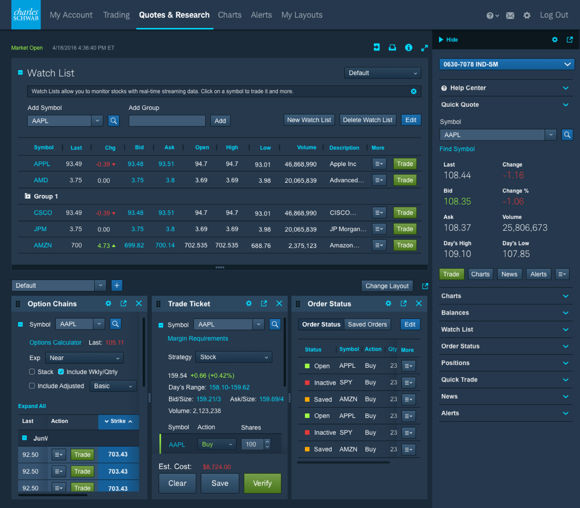
Task: Open More menu for AMZN watch list row
Action: pyautogui.click(x=379, y=245)
